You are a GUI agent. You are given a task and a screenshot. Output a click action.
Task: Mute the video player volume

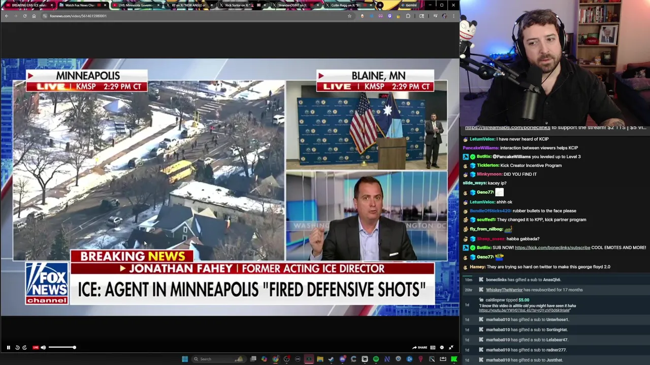43,347
